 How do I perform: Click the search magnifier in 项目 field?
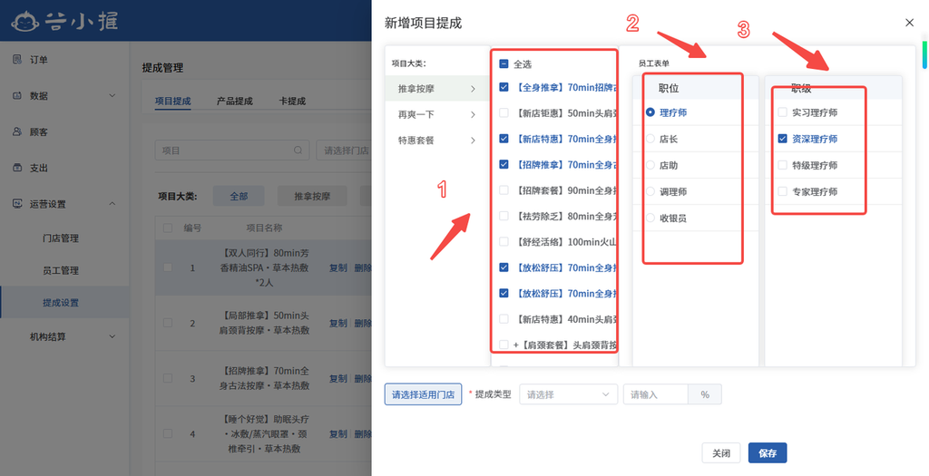pyautogui.click(x=298, y=151)
